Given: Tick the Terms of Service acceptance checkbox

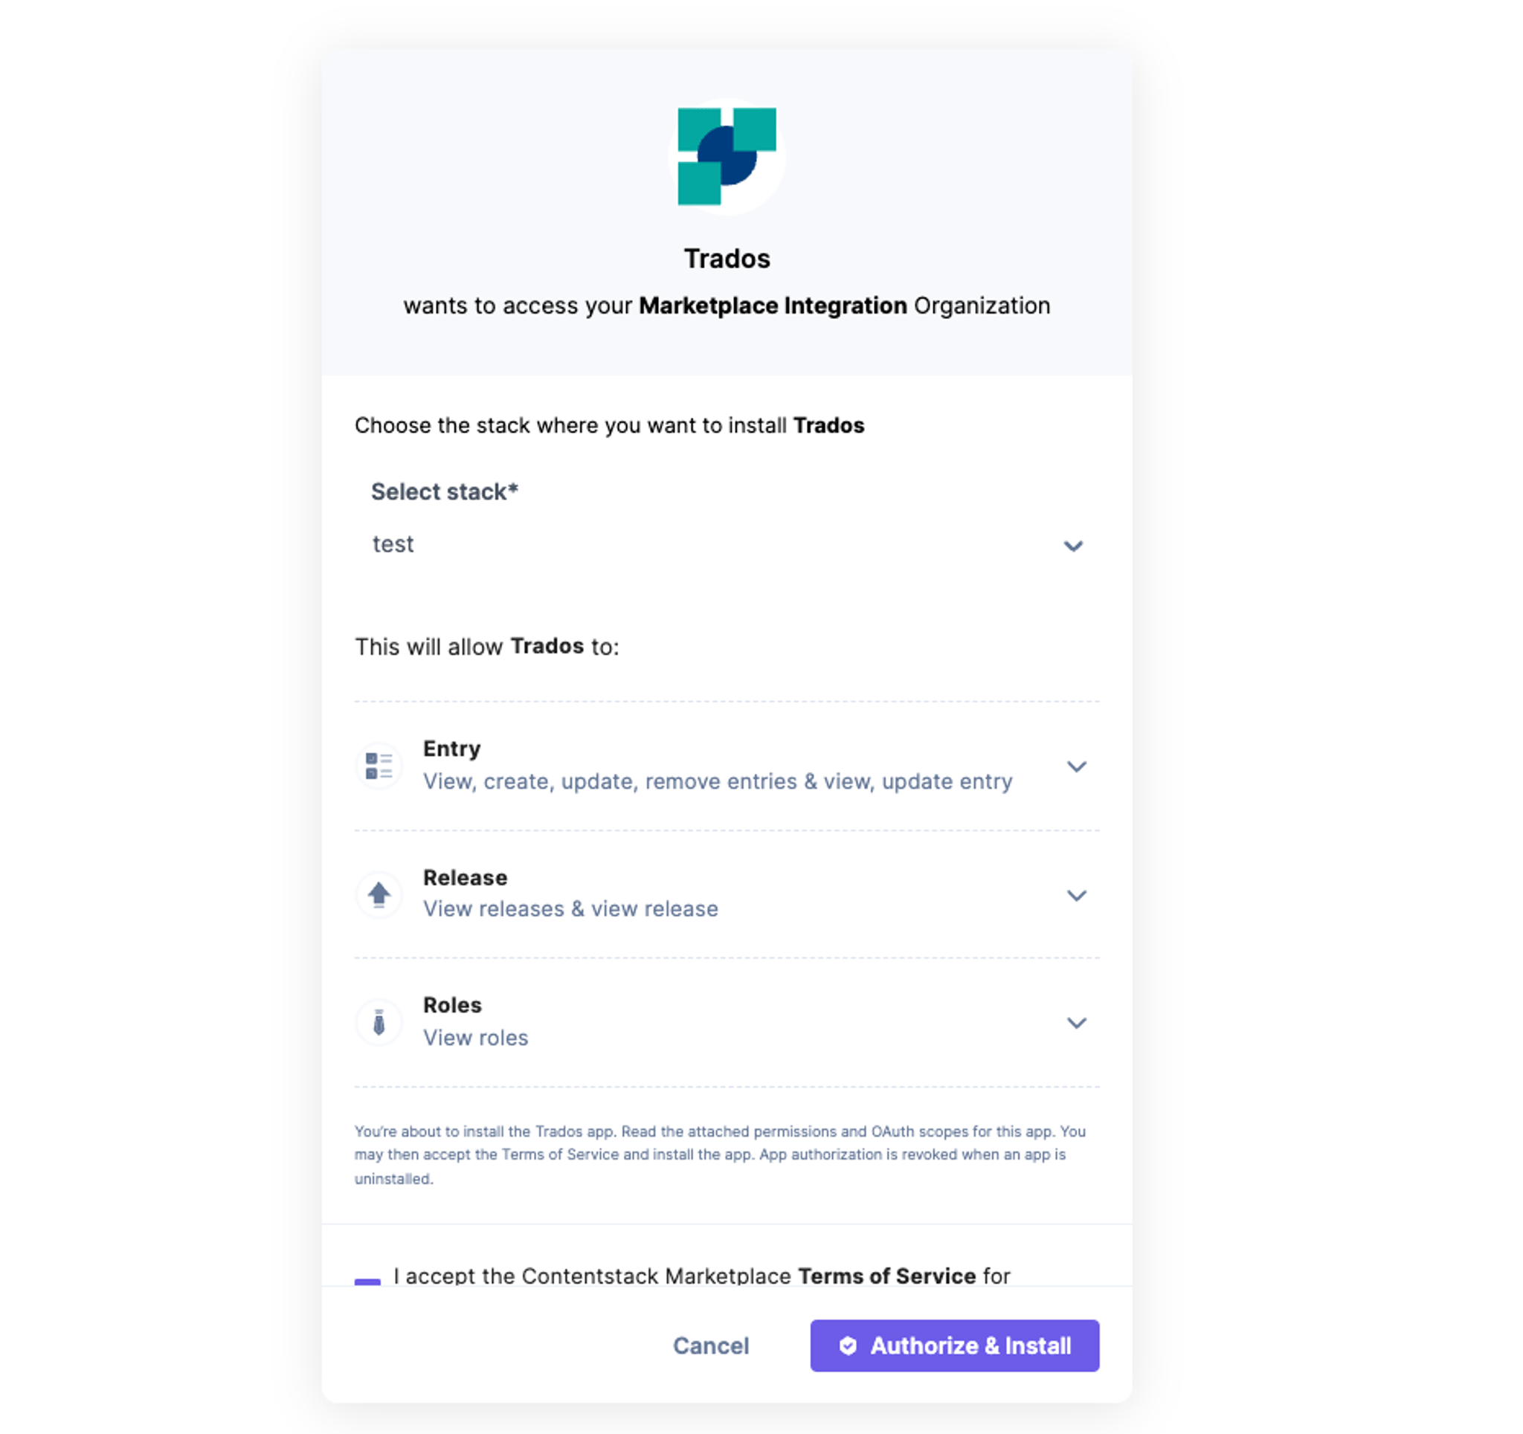Looking at the screenshot, I should coord(367,1282).
